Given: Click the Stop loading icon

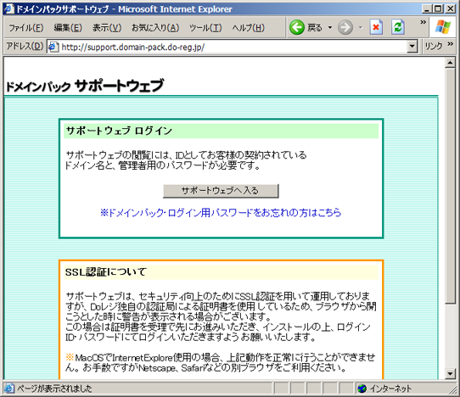Looking at the screenshot, I should point(376,27).
